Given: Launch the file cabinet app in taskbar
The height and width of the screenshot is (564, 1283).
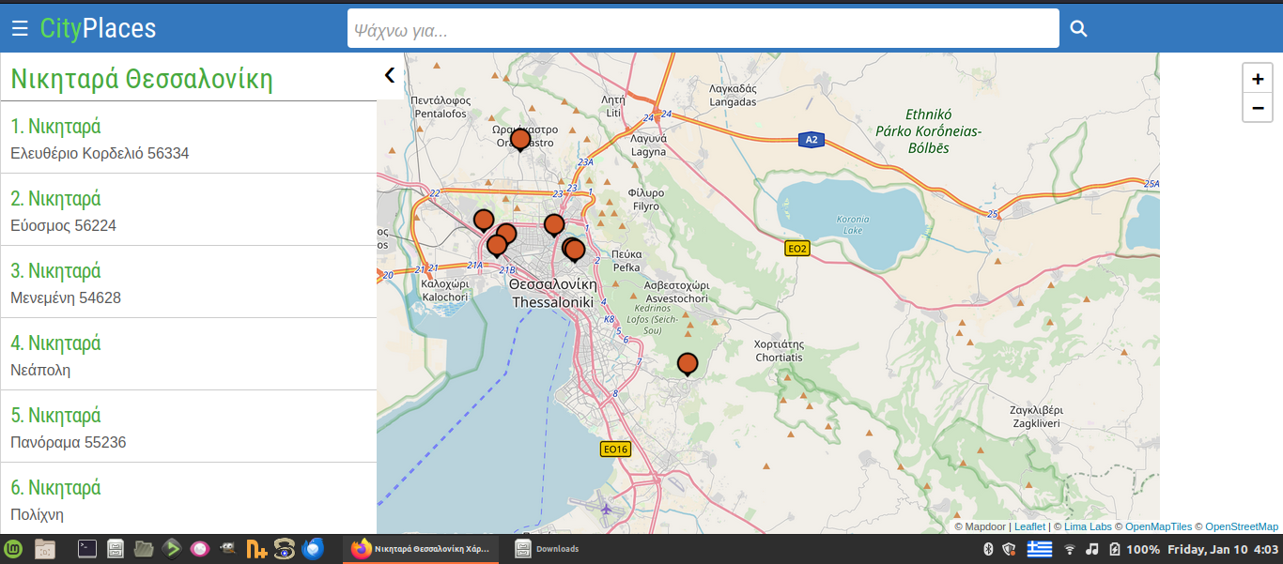Looking at the screenshot, I should click(x=116, y=549).
